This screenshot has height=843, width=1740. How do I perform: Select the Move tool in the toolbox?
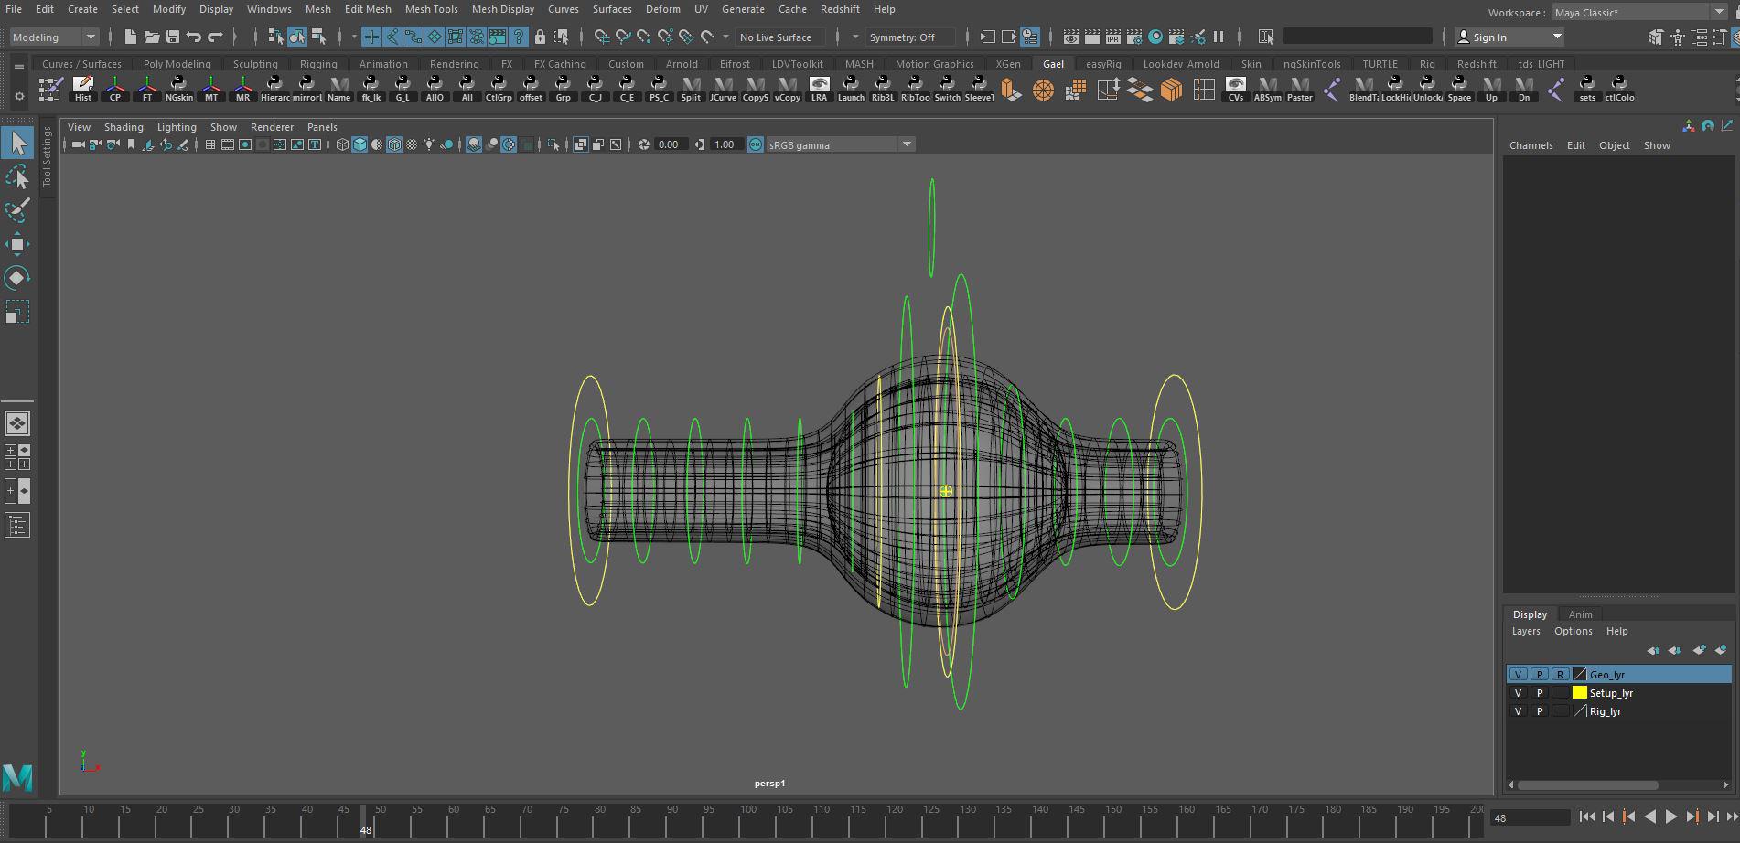point(17,244)
